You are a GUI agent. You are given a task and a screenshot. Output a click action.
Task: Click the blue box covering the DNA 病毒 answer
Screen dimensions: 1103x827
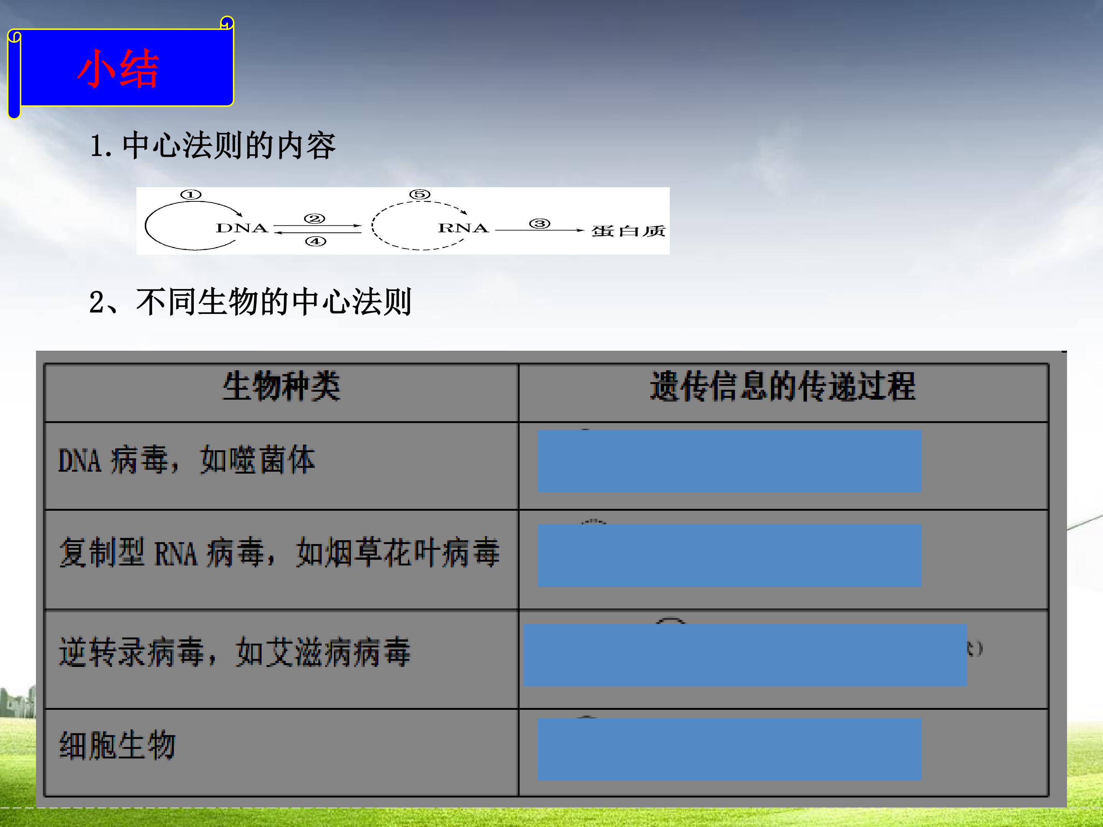coord(729,462)
